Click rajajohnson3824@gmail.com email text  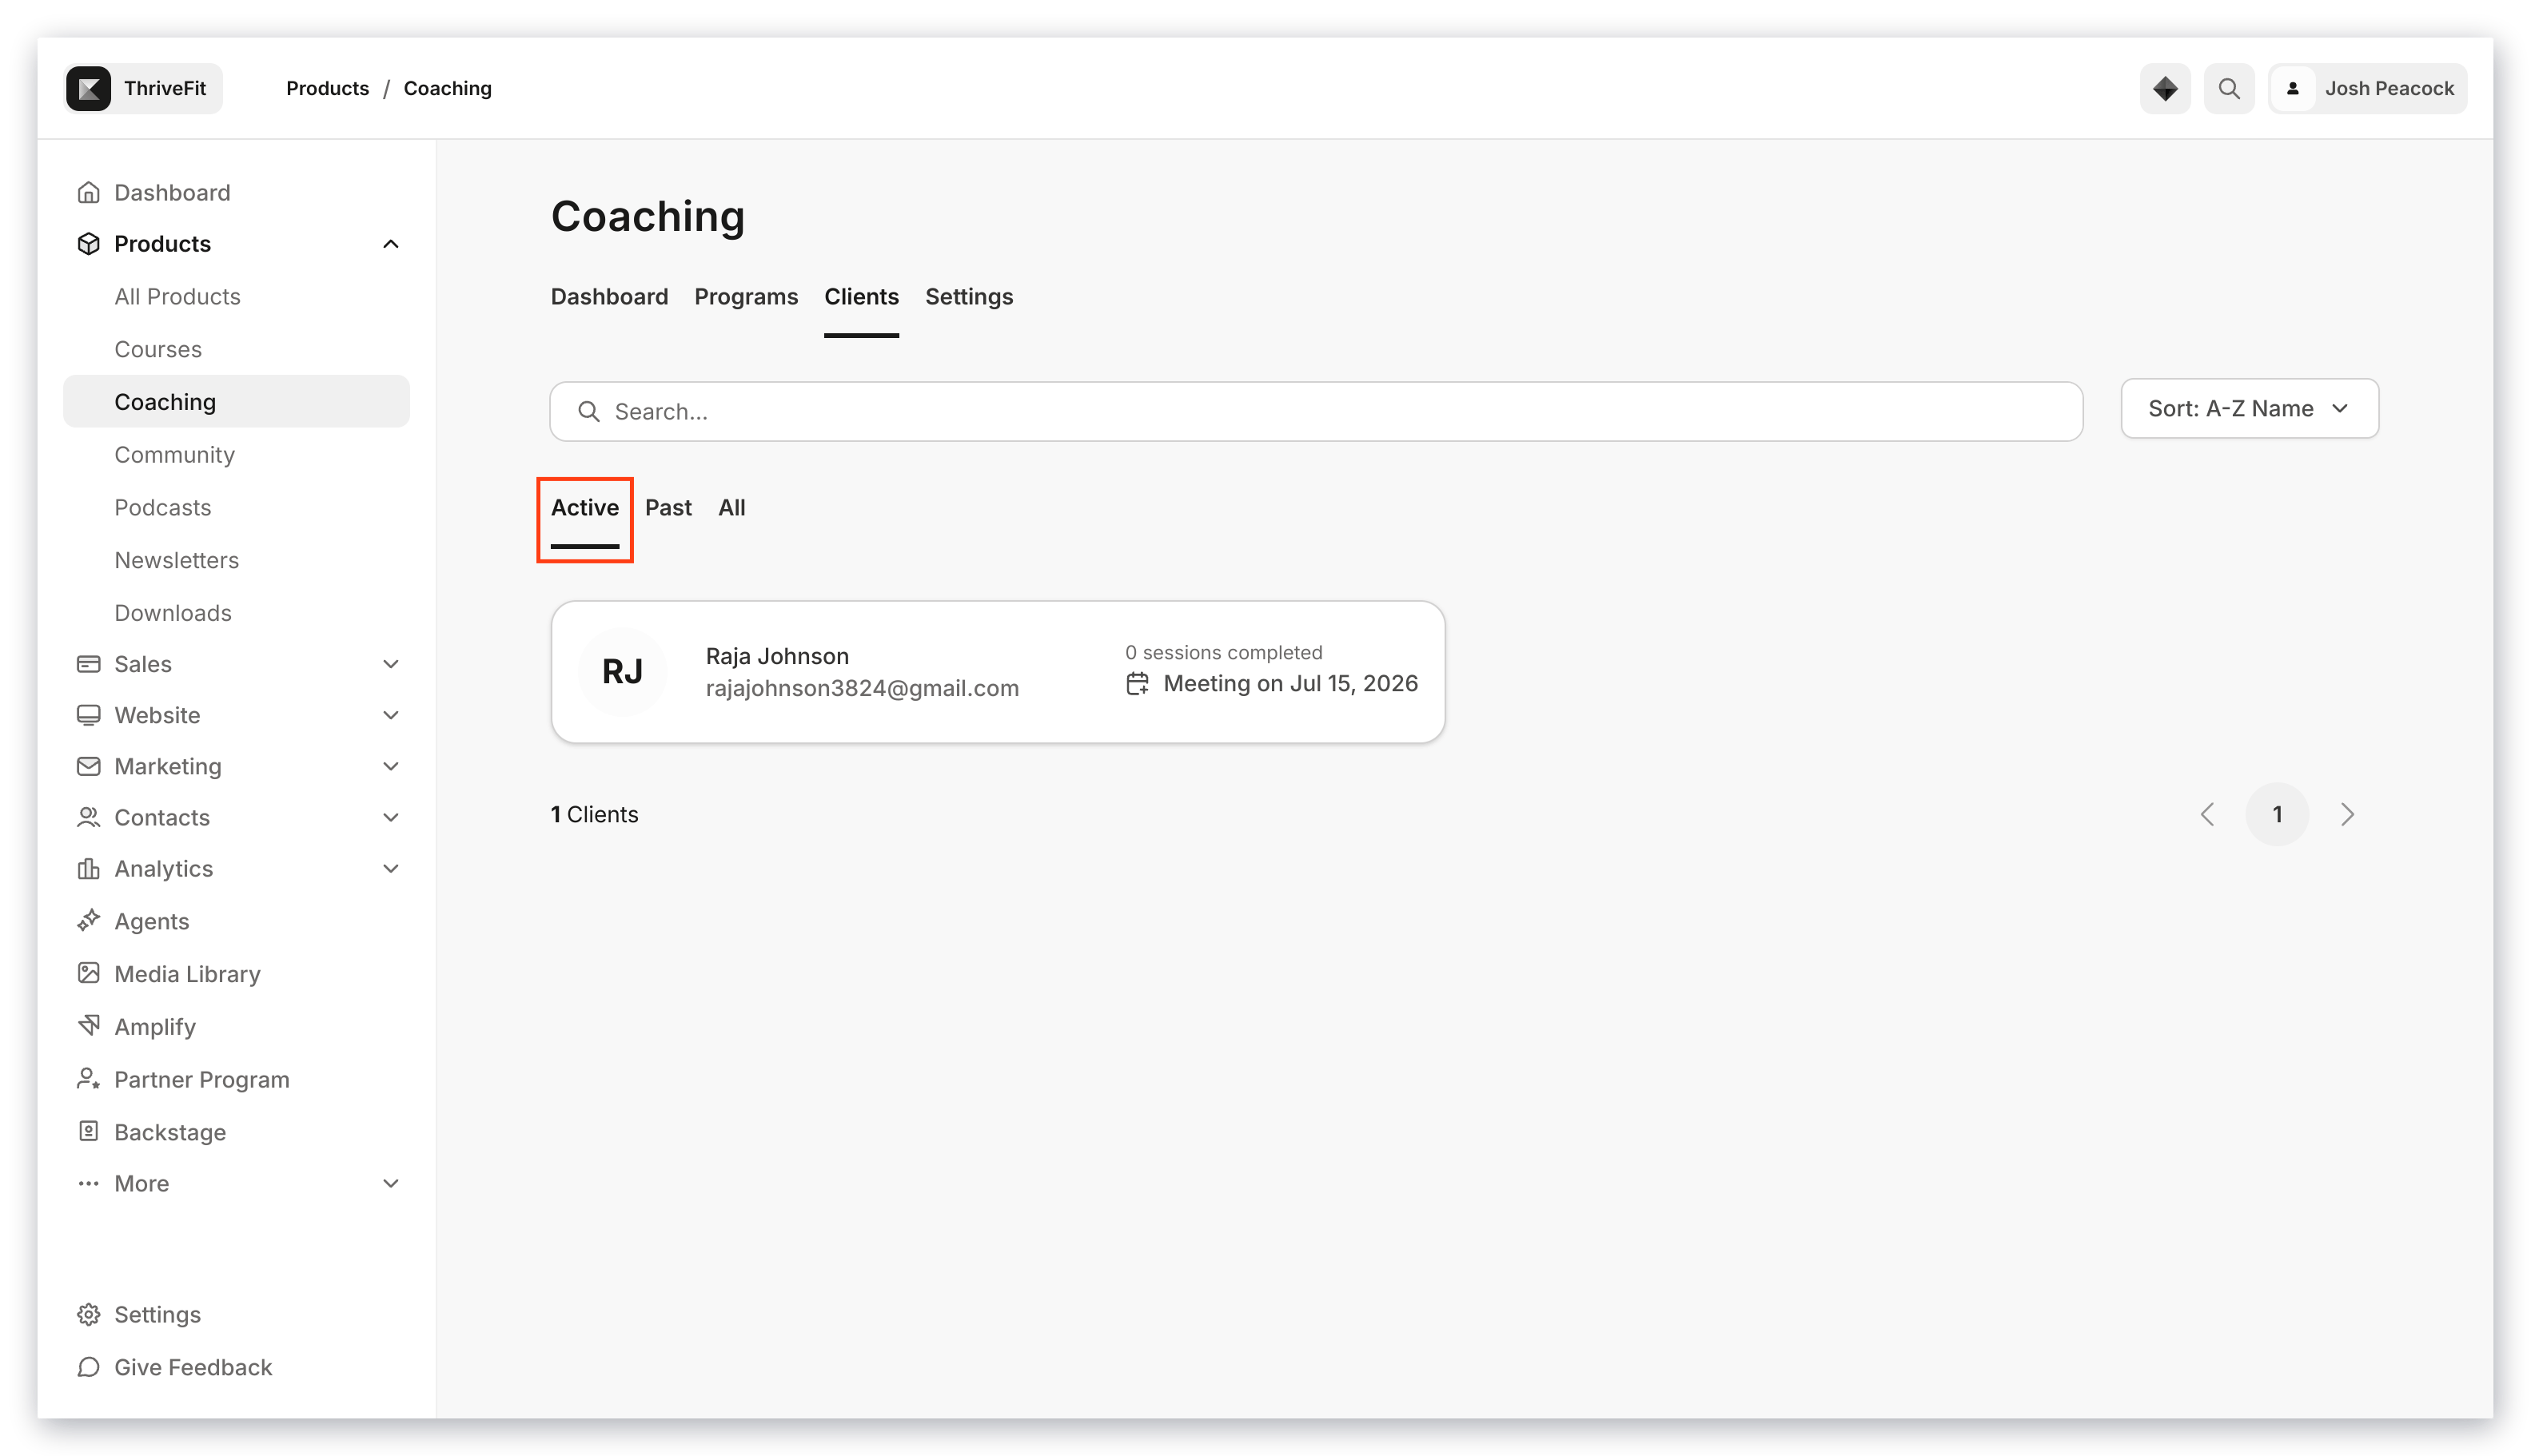(863, 688)
